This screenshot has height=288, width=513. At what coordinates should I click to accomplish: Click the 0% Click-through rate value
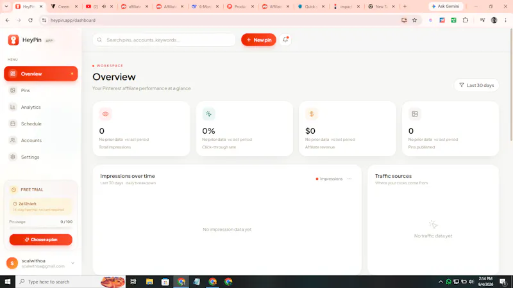tap(208, 131)
